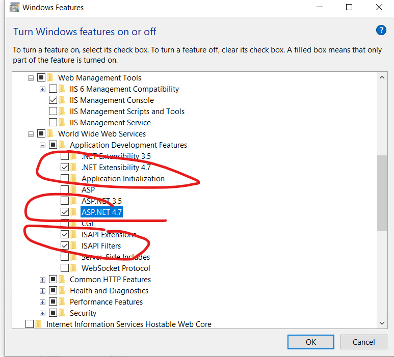Click the folder icon beside IIS Management Console
This screenshot has height=357, width=394.
[x=62, y=100]
